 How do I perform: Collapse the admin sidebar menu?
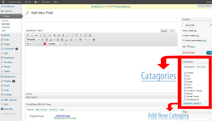(8, 114)
